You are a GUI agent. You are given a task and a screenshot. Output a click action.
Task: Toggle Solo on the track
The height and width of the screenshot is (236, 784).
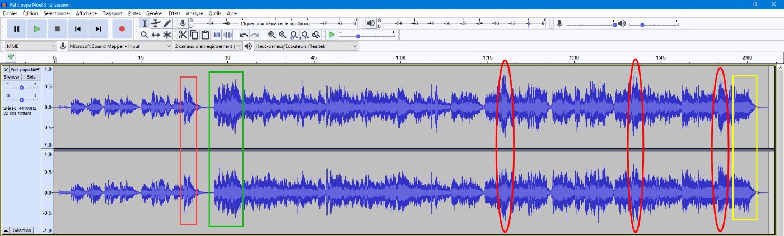(x=31, y=77)
